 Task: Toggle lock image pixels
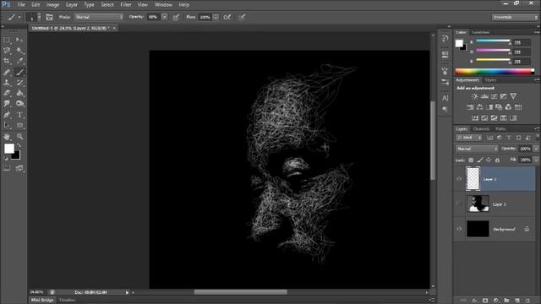click(x=480, y=160)
